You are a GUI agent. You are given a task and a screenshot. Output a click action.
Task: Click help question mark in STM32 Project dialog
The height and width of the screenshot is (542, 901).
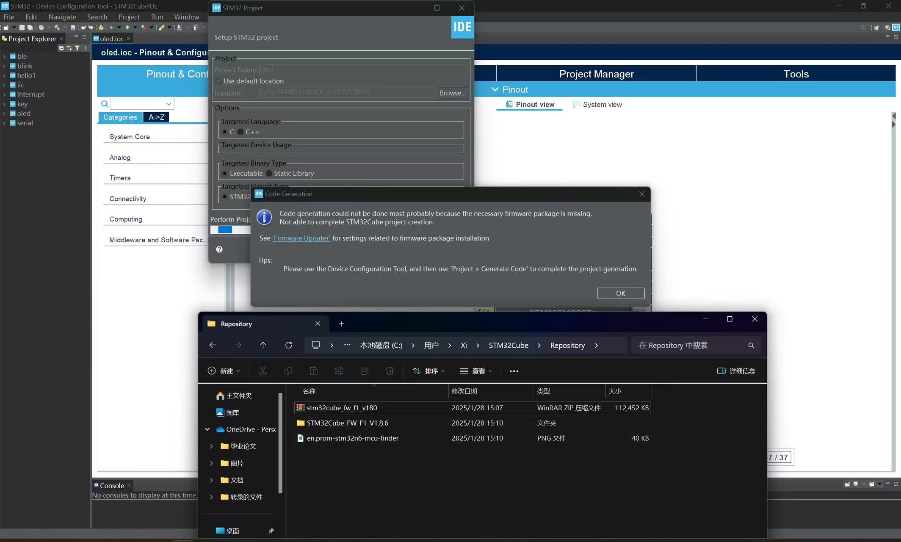point(219,249)
